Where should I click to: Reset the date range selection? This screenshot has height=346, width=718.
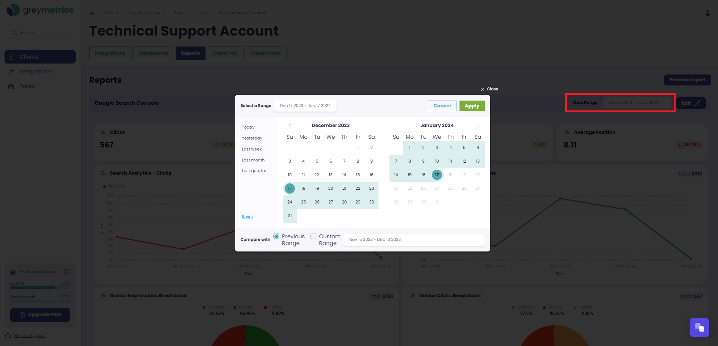(247, 216)
